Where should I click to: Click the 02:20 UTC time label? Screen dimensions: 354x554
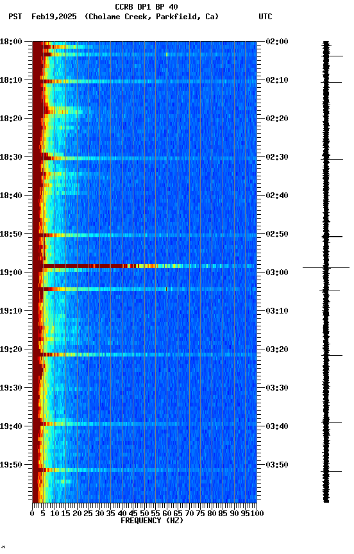(277, 119)
